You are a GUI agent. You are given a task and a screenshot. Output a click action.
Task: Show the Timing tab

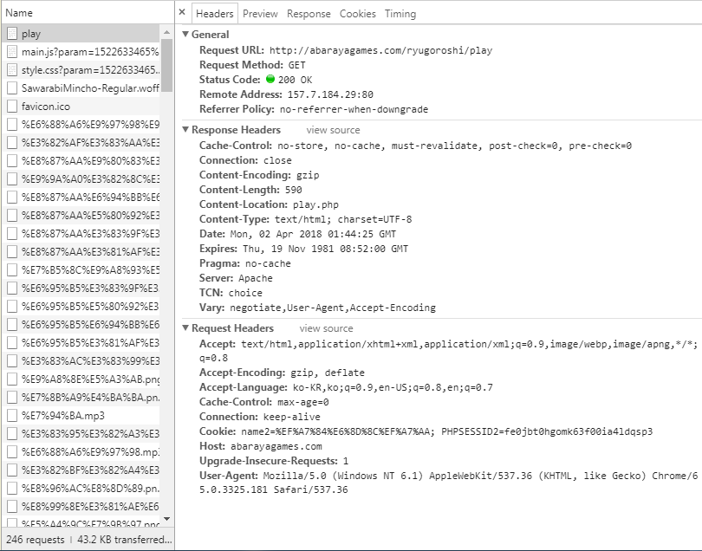[x=400, y=14]
